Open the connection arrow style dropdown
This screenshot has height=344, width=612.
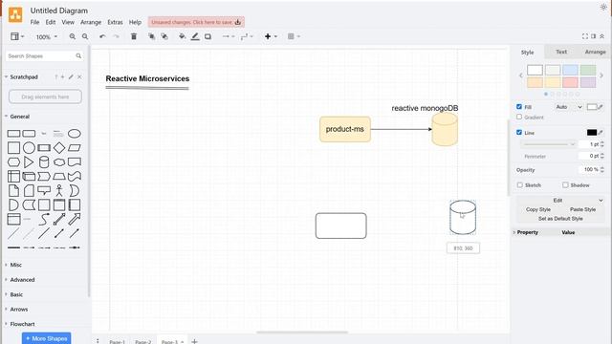point(229,36)
